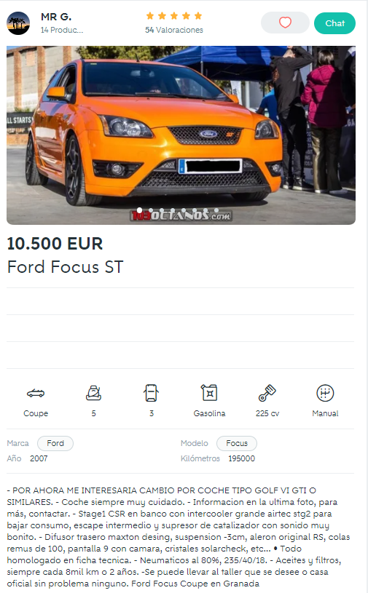This screenshot has width=368, height=593.
Task: Jump to the last photo carousel dot
Action: [216, 210]
